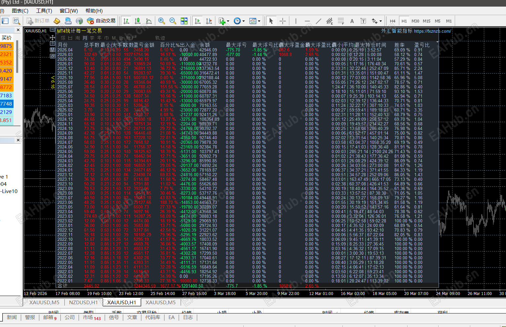The width and height of the screenshot is (506, 327).
Task: Select the cursor arrow tool
Action: click(x=271, y=21)
